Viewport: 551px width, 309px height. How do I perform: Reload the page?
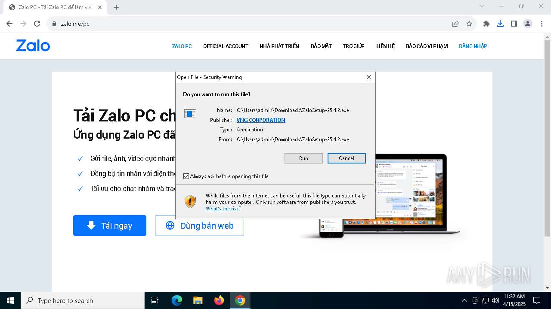point(37,24)
